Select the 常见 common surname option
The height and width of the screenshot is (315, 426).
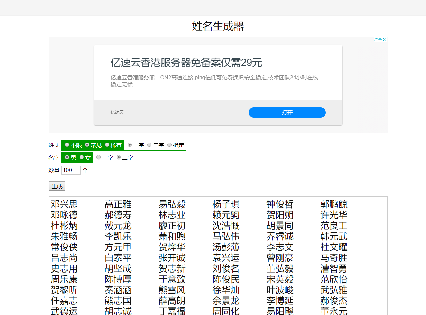87,145
